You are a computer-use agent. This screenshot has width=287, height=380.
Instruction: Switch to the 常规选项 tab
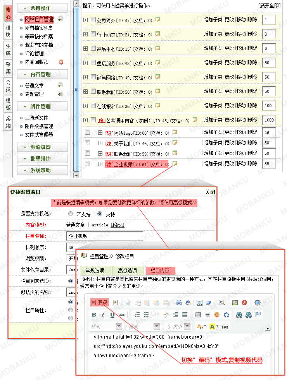point(95,270)
